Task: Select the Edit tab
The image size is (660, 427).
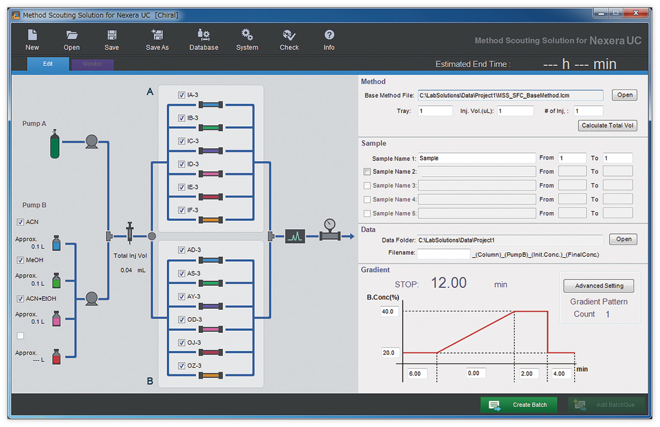Action: [x=48, y=64]
